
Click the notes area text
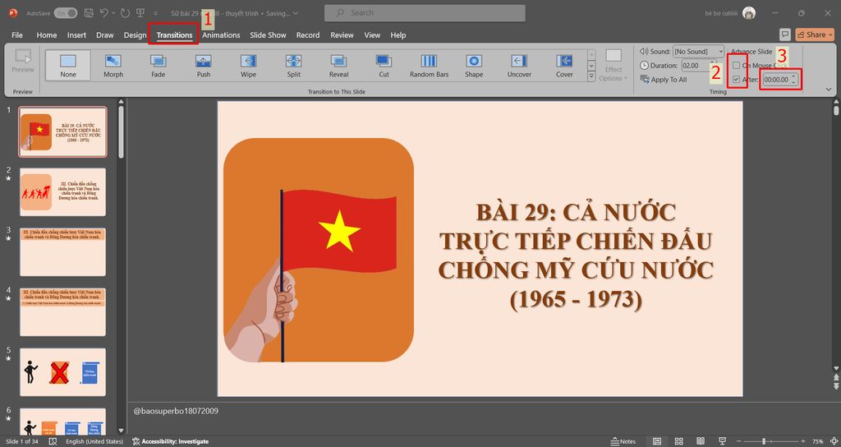[176, 411]
